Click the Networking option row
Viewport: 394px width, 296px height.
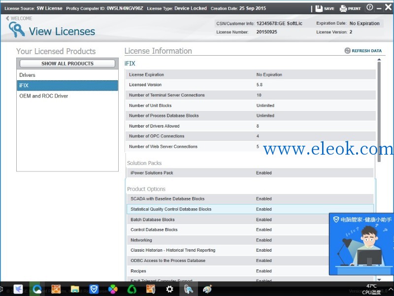pyautogui.click(x=228, y=240)
